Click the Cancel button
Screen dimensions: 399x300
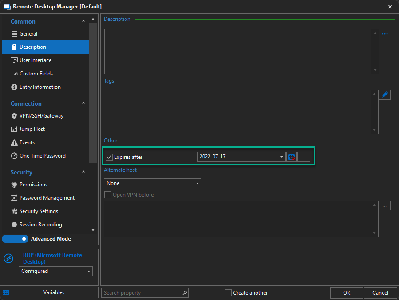coord(380,293)
